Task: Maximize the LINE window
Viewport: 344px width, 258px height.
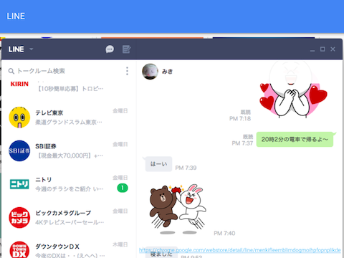Action: pos(322,49)
